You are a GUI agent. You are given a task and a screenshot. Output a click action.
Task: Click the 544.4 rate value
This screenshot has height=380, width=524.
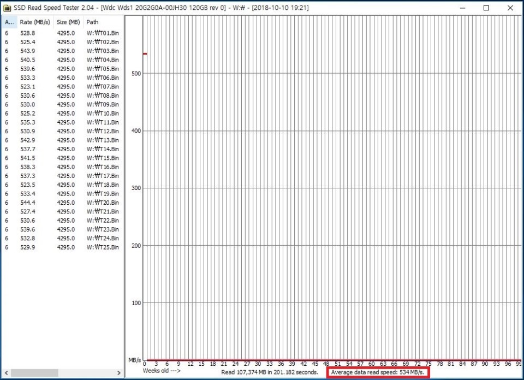pos(27,203)
